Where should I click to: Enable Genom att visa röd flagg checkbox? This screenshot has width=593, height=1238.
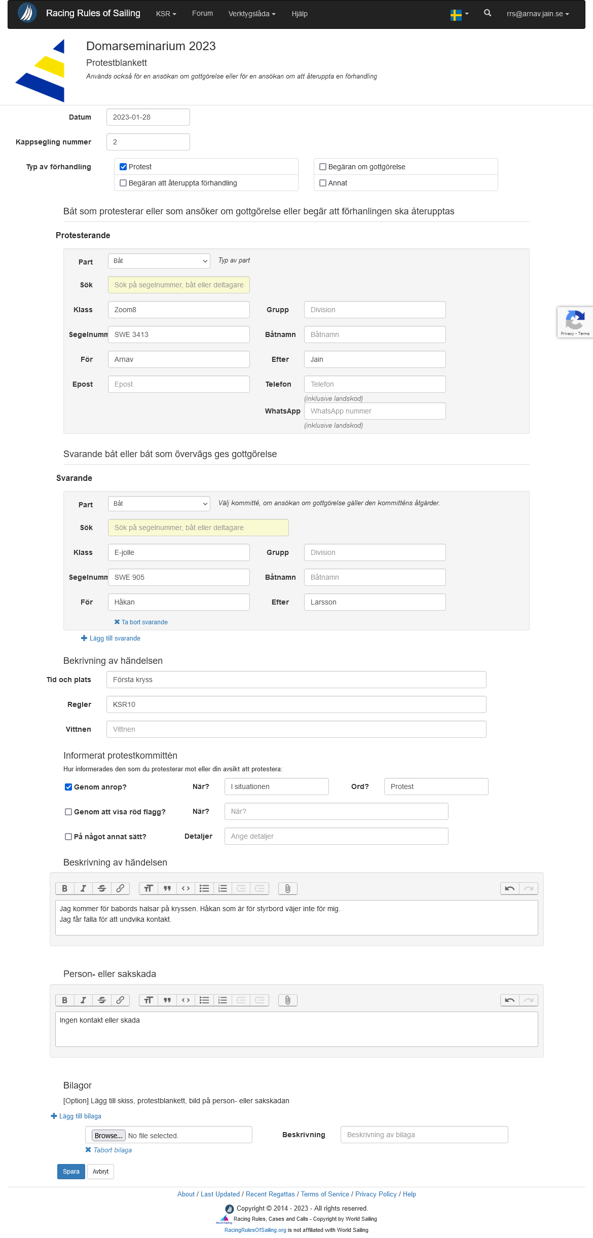pyautogui.click(x=68, y=812)
